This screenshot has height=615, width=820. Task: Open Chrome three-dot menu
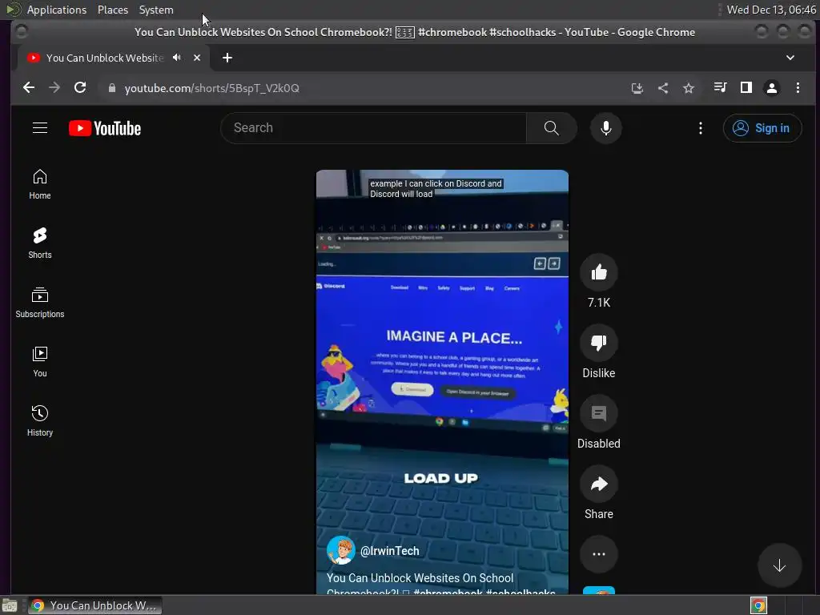coord(798,87)
